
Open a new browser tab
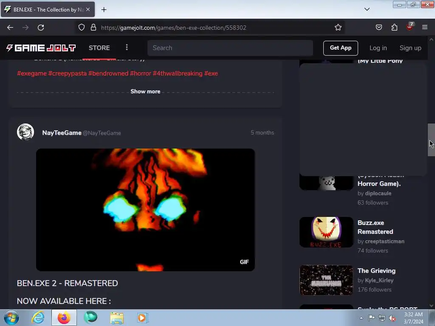(x=104, y=10)
